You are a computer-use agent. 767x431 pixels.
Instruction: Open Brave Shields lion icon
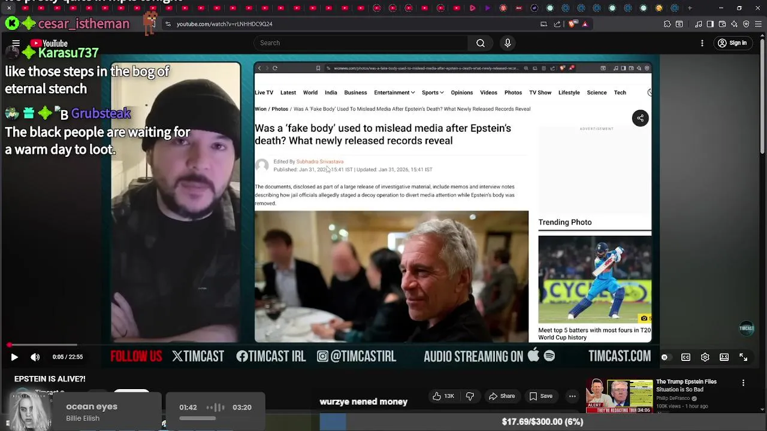pos(572,24)
